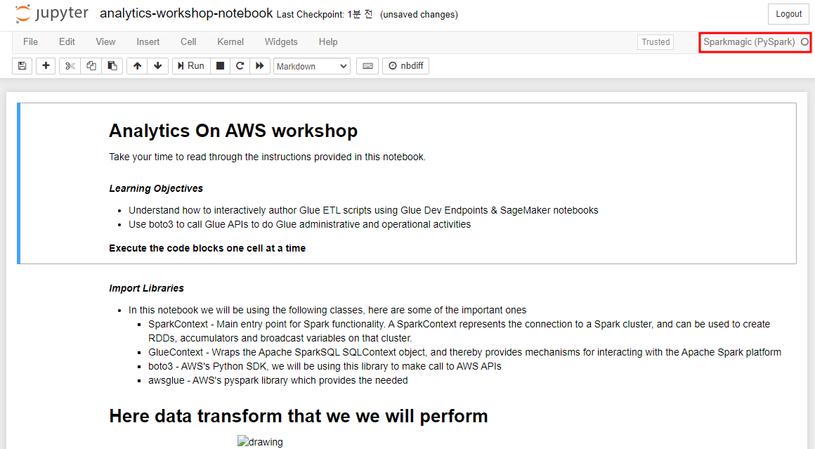
Task: Click the broken drawing image placeholder
Action: click(x=261, y=442)
